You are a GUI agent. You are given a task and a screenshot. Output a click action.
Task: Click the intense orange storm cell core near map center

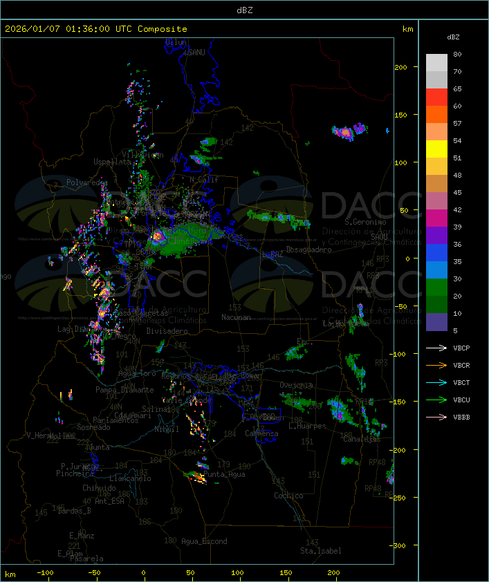coord(157,236)
